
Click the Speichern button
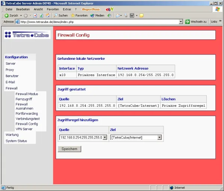[x=70, y=149]
